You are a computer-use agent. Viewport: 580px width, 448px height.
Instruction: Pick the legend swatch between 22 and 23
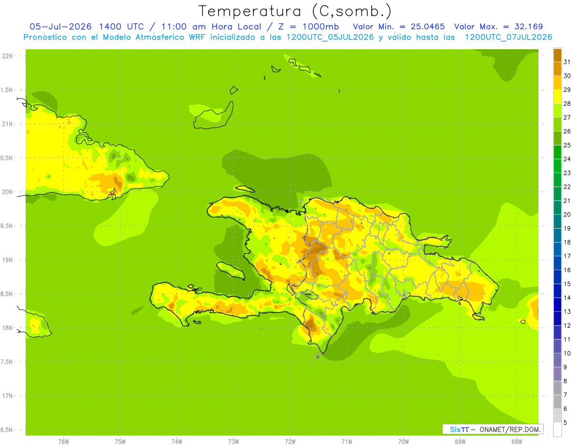tap(557, 180)
